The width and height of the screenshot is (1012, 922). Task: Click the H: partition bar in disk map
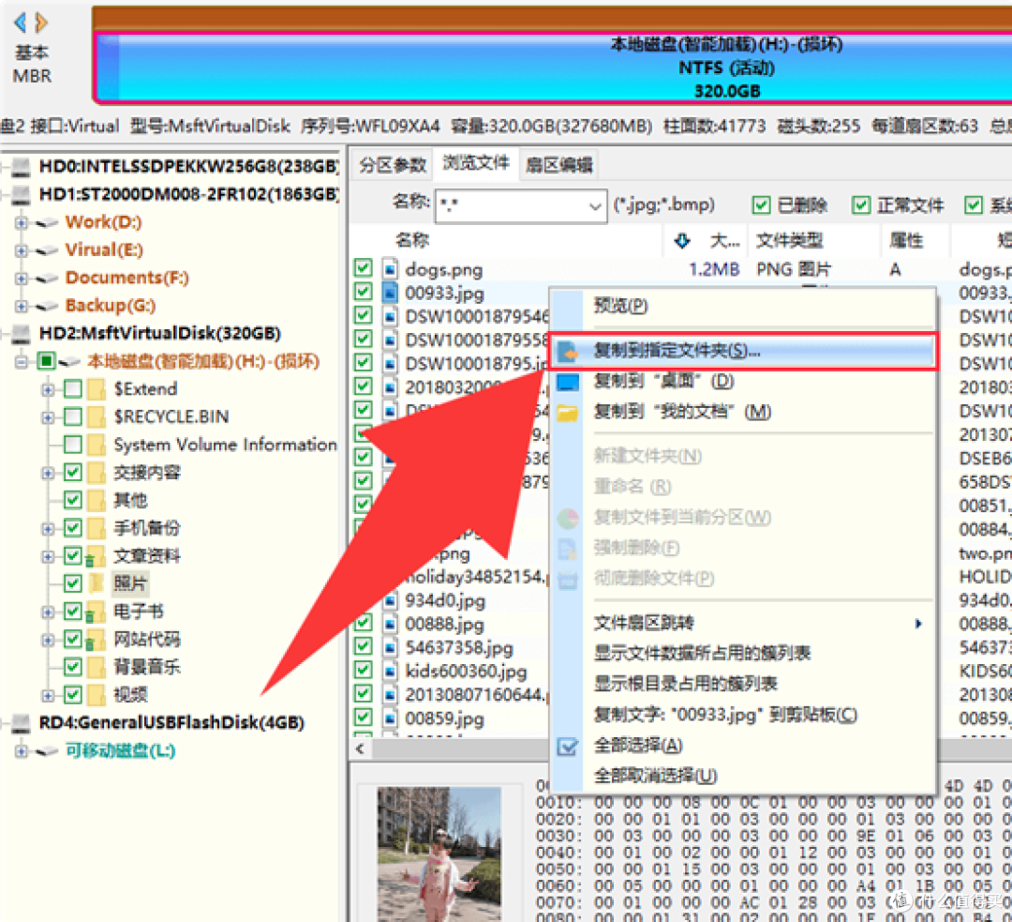pyautogui.click(x=555, y=68)
